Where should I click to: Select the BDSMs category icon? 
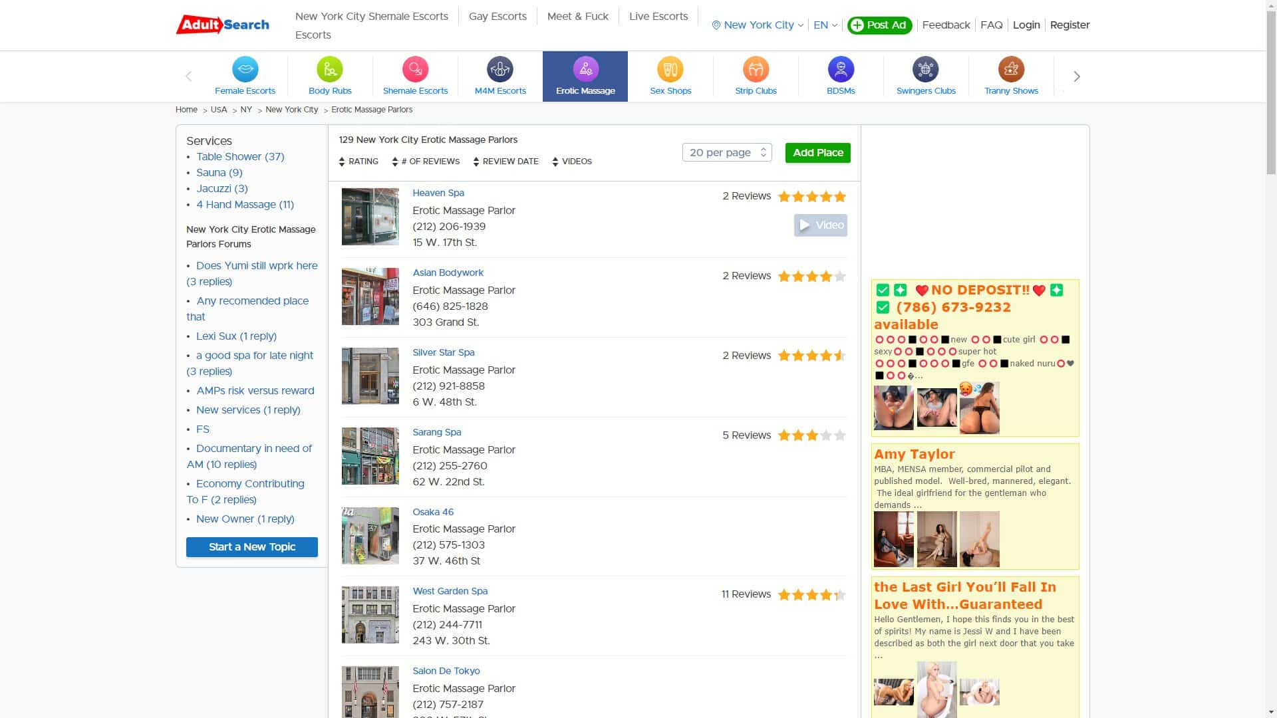tap(841, 68)
